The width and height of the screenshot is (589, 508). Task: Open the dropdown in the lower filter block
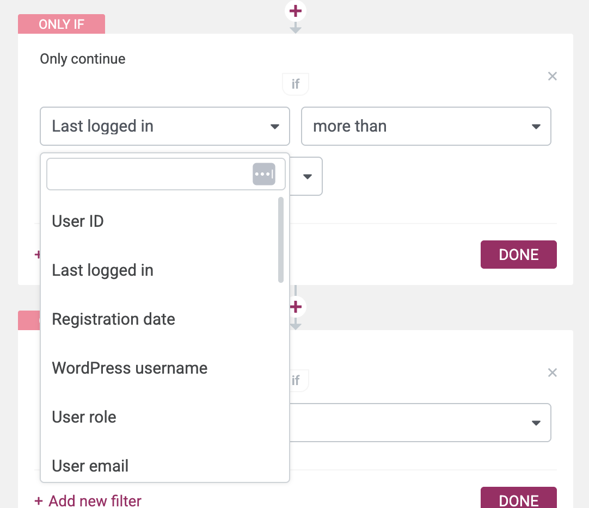(x=420, y=423)
